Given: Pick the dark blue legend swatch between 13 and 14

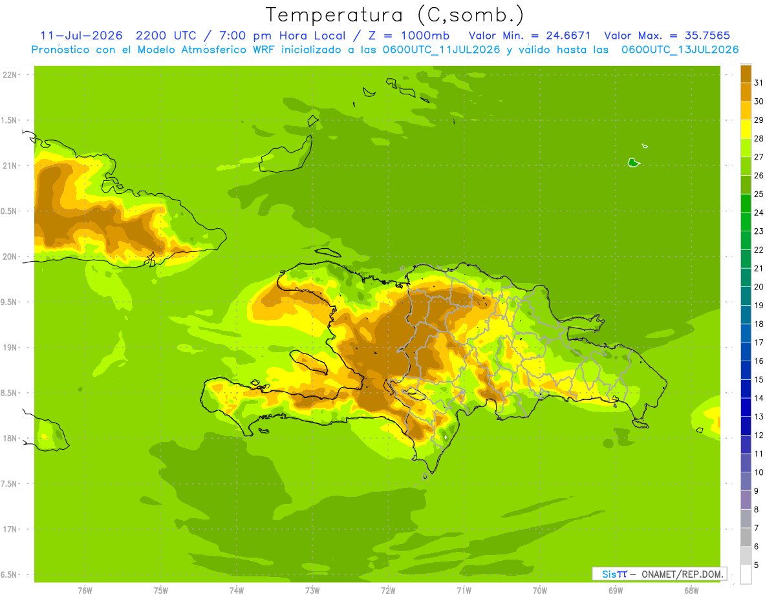Looking at the screenshot, I should coord(746,407).
